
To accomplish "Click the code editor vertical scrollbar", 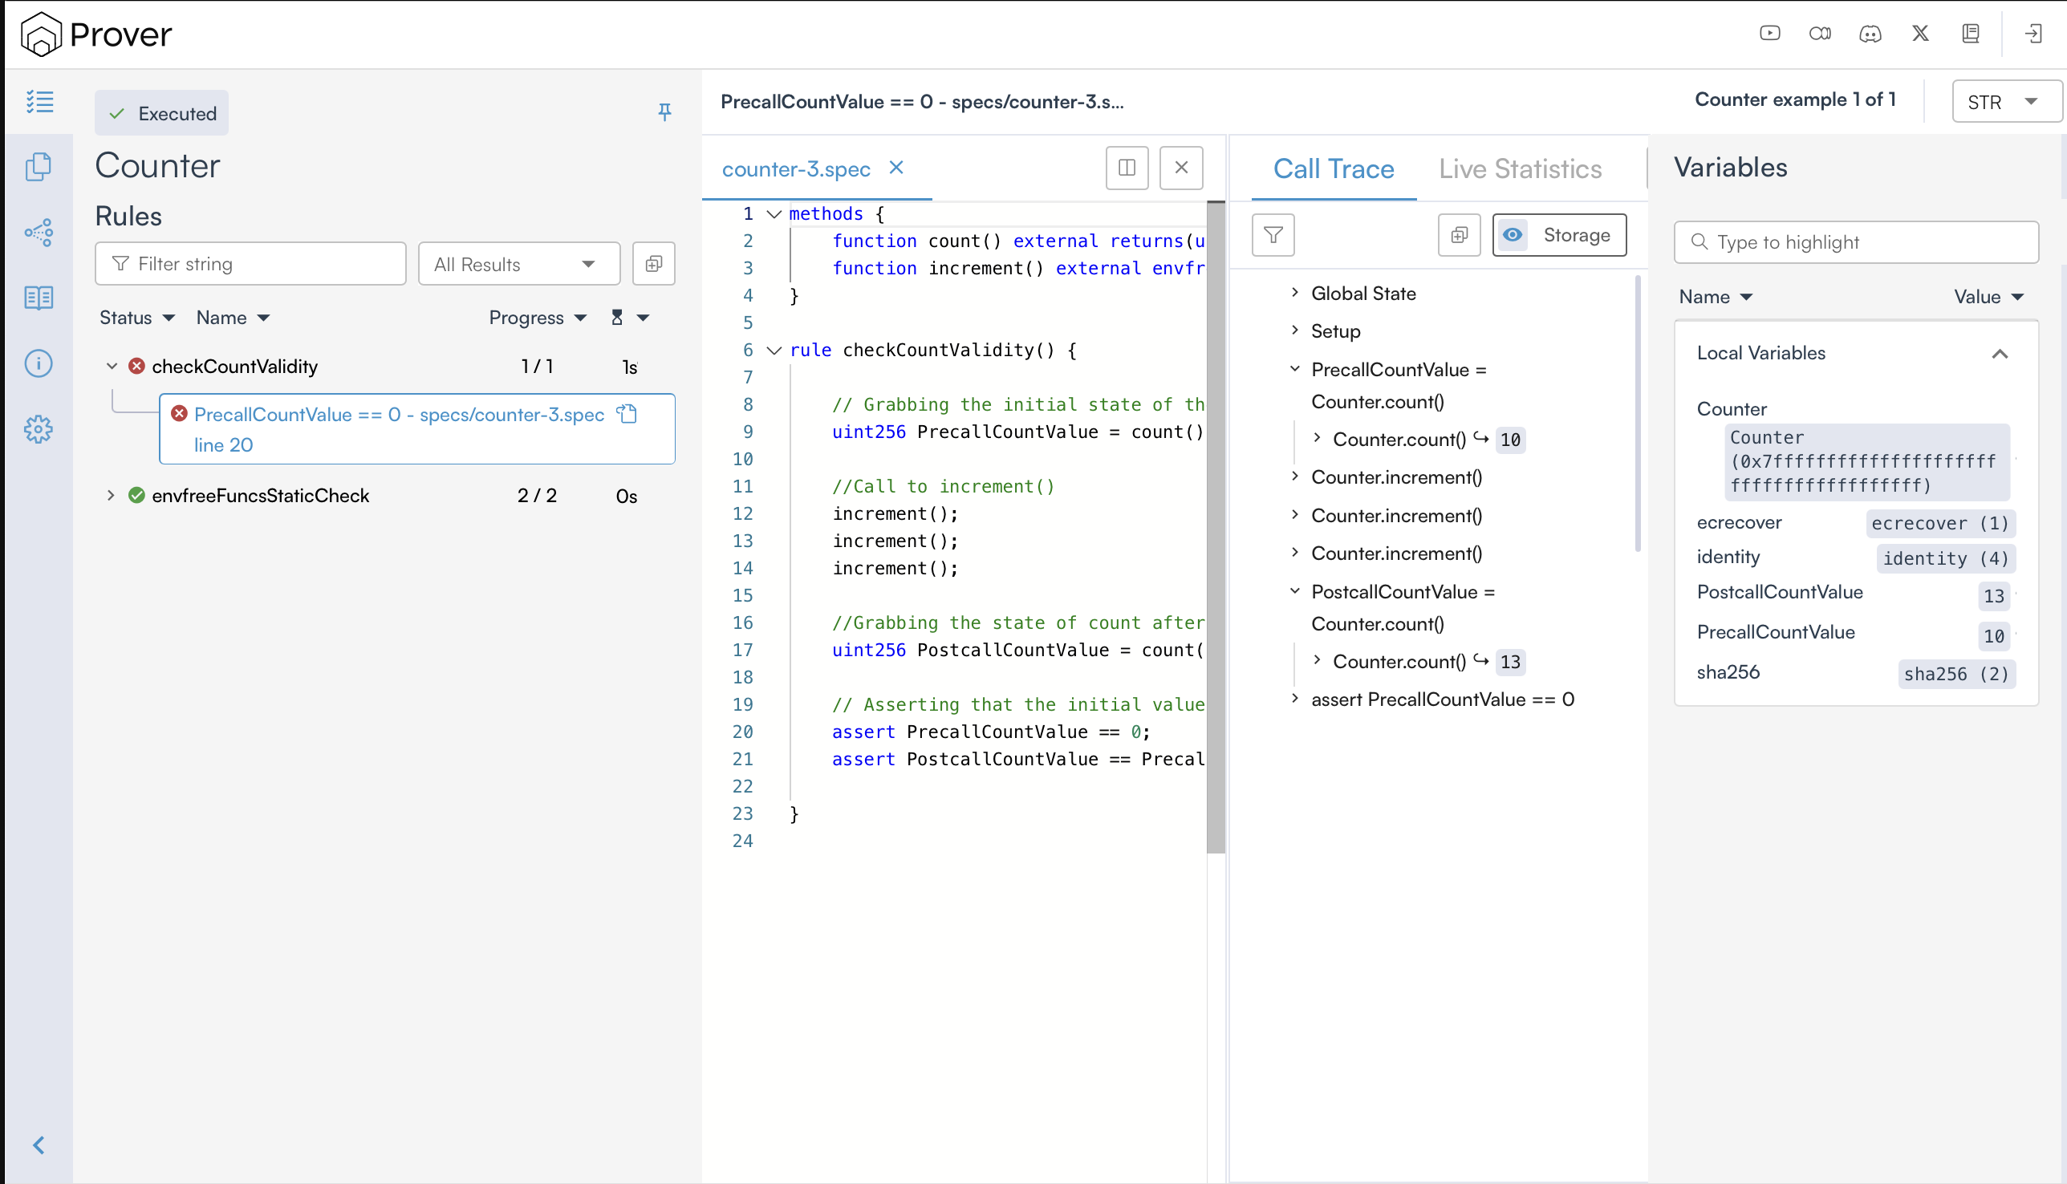I will 1216,529.
